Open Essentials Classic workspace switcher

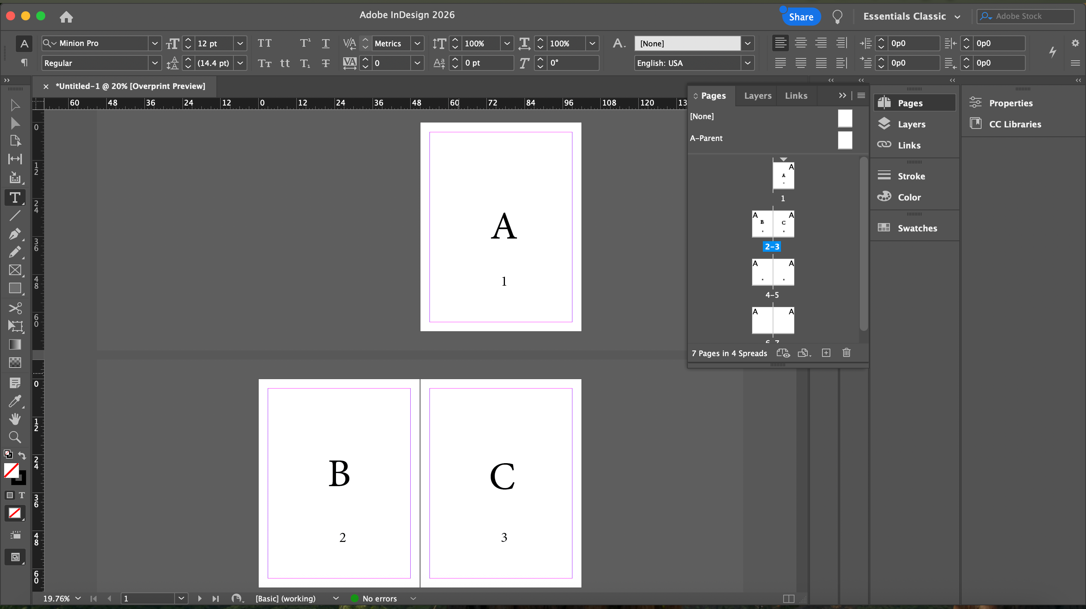[911, 17]
